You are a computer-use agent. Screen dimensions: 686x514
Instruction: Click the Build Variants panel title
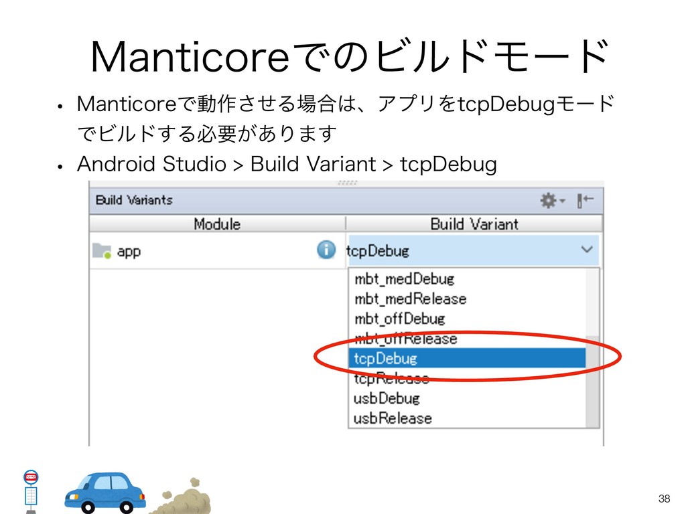(x=134, y=200)
